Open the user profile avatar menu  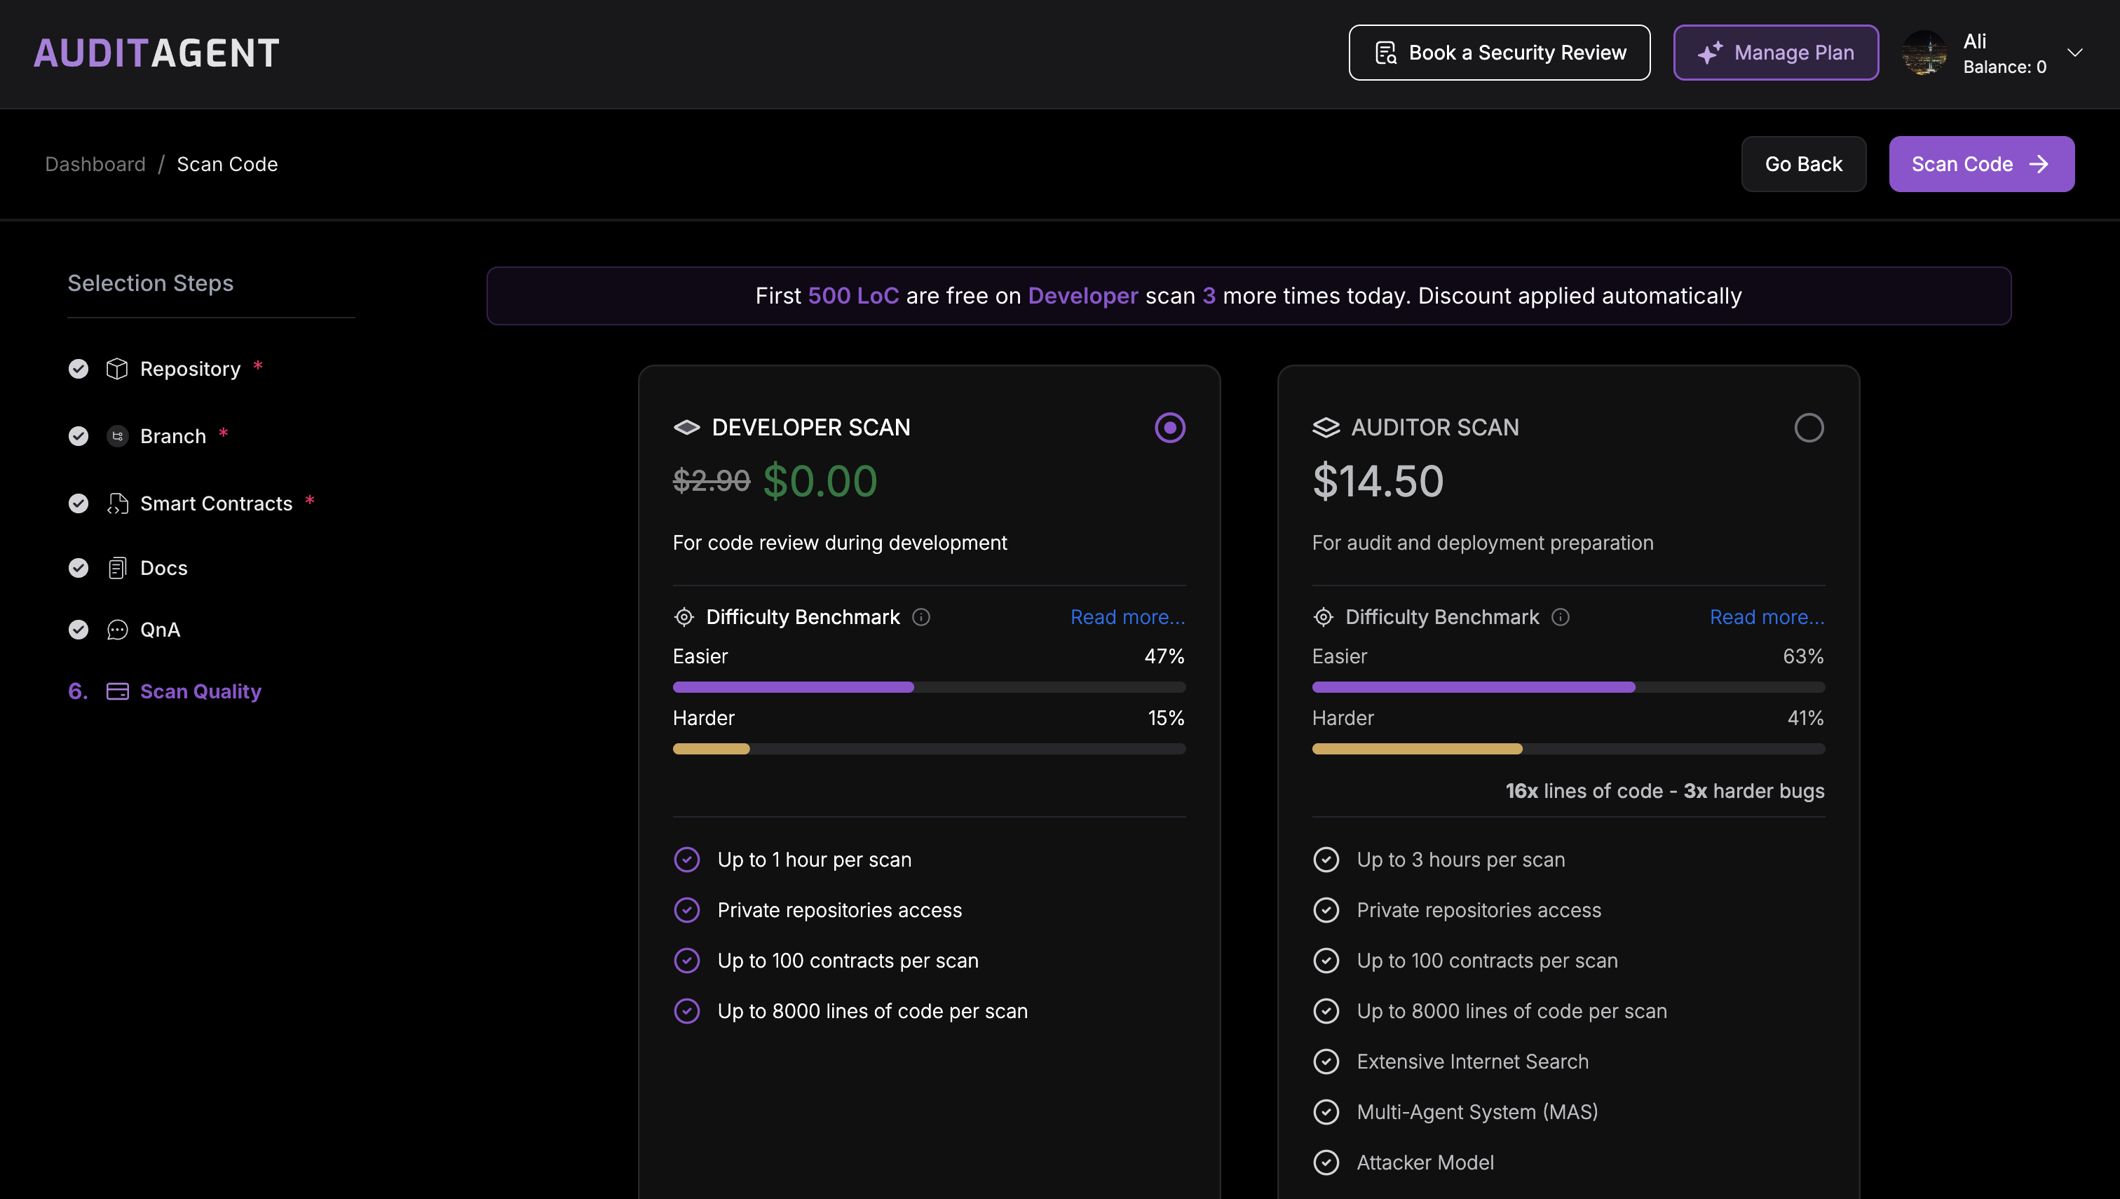[x=1924, y=53]
